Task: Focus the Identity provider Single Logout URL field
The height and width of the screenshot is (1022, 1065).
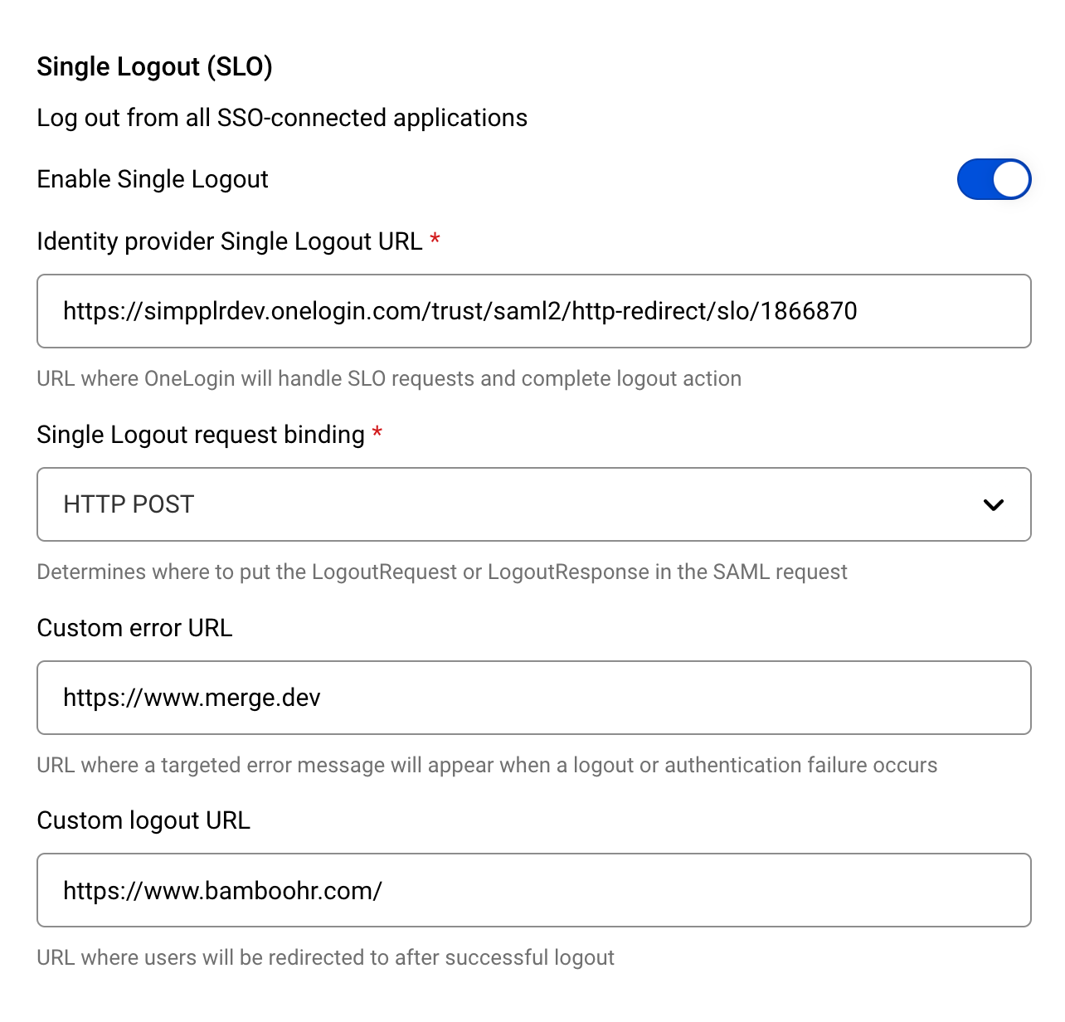Action: (532, 311)
